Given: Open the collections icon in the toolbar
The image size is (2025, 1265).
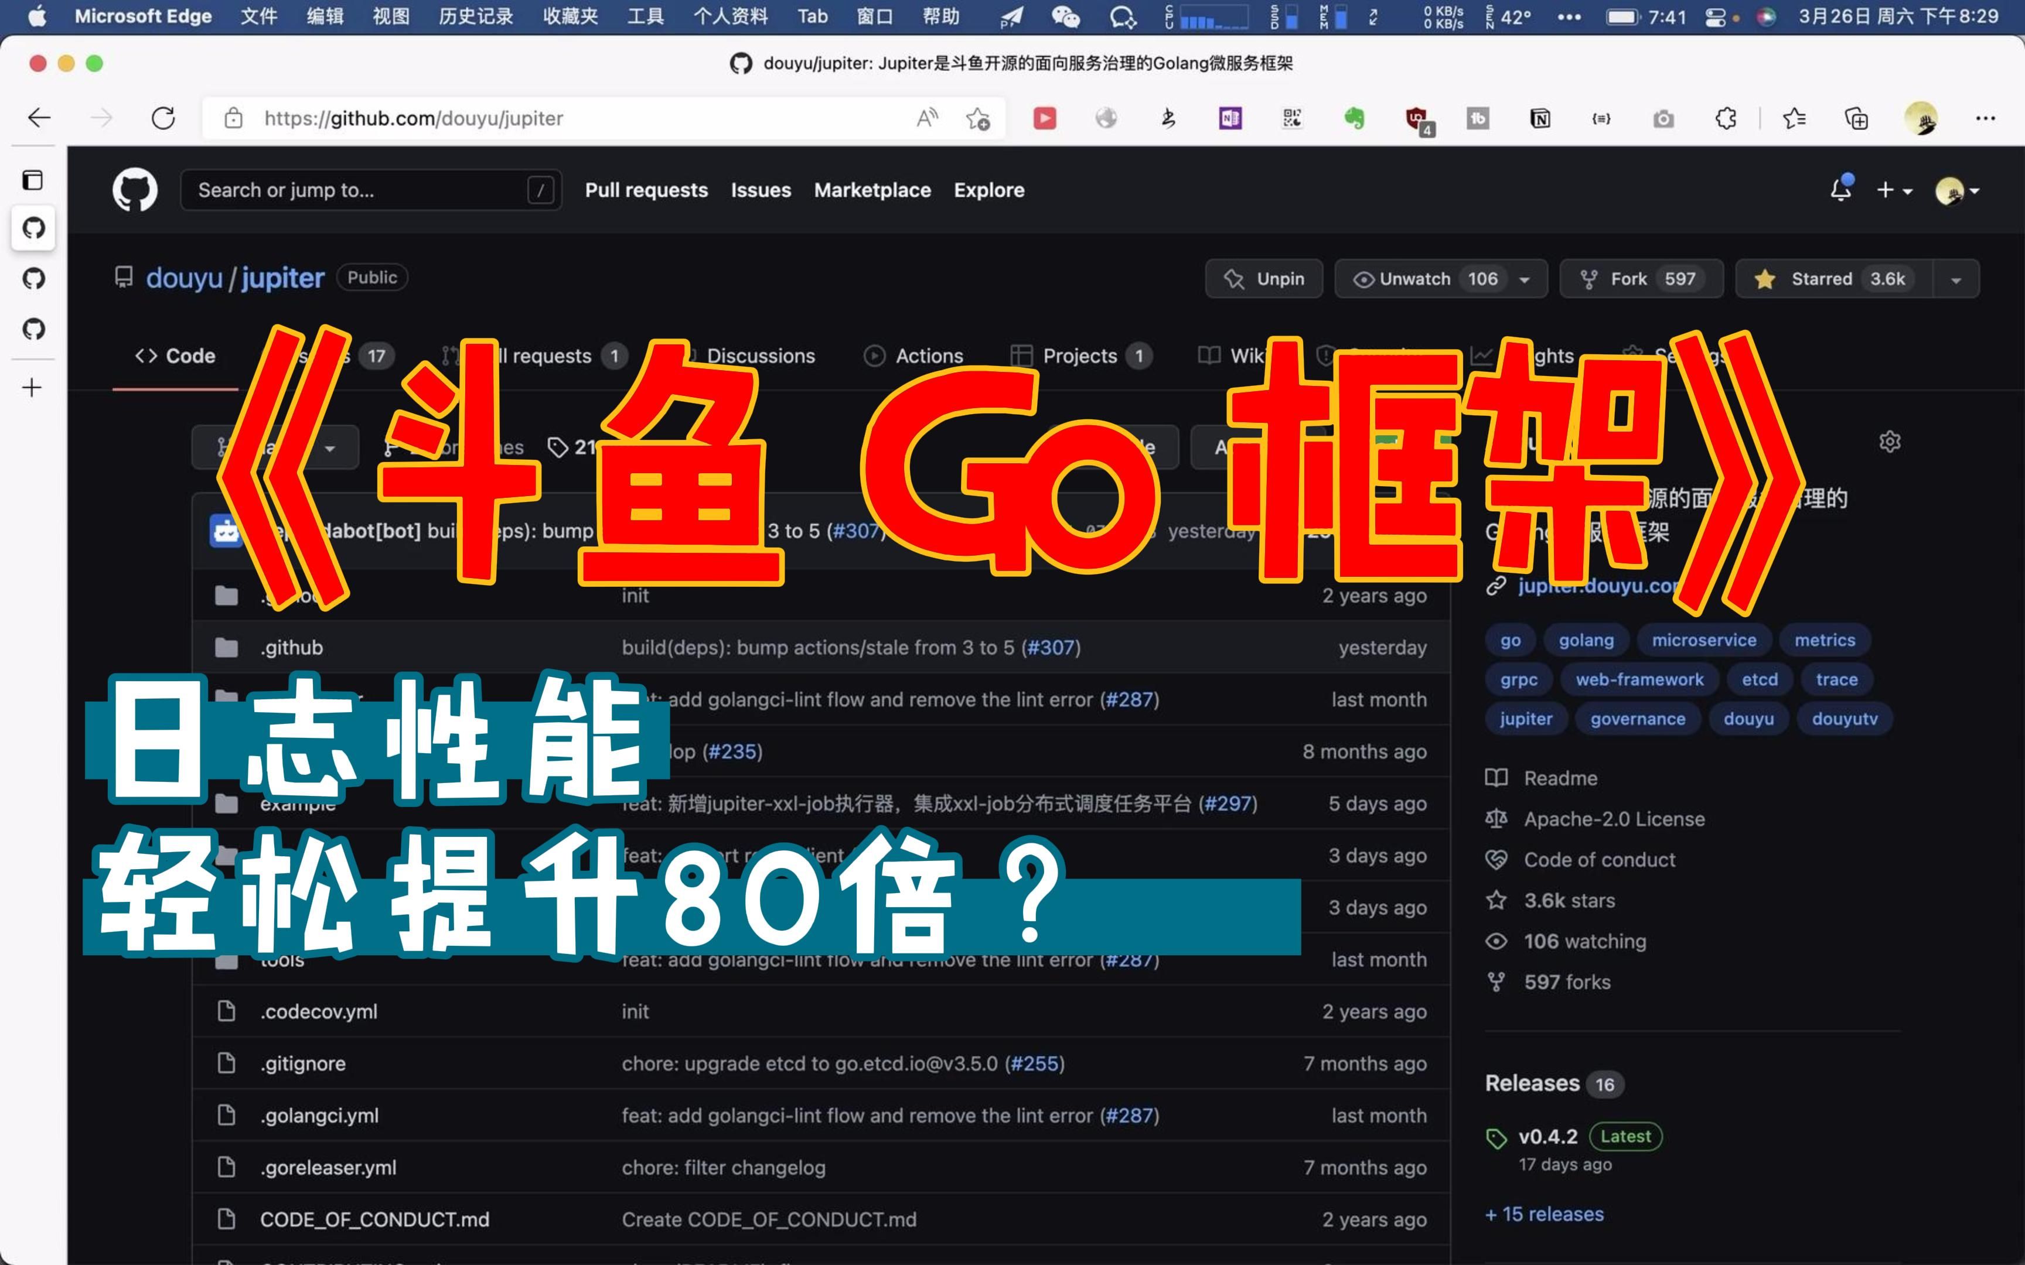Looking at the screenshot, I should click(1856, 118).
